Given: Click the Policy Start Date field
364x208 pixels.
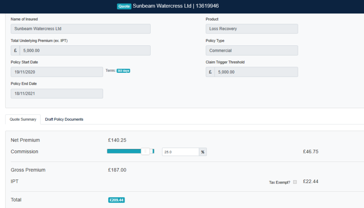Looking at the screenshot, I should (x=57, y=72).
